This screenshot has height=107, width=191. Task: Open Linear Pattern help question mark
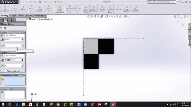[24, 24]
